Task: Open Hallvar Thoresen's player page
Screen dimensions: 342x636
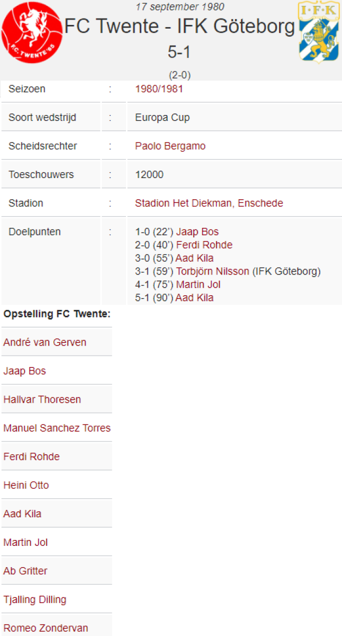Action: pyautogui.click(x=42, y=400)
